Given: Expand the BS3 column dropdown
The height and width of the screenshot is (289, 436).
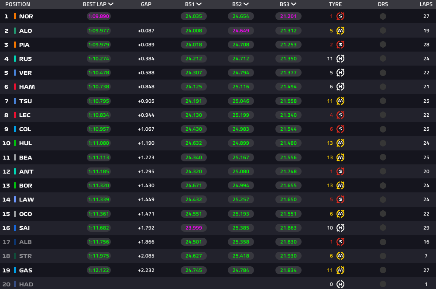Looking at the screenshot, I should point(293,4).
